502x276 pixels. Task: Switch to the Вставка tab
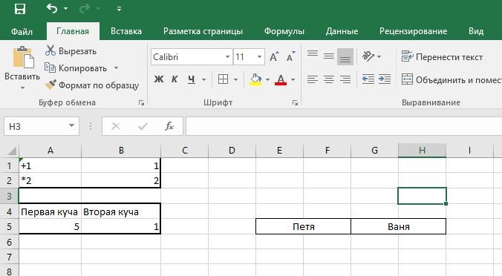click(x=126, y=31)
